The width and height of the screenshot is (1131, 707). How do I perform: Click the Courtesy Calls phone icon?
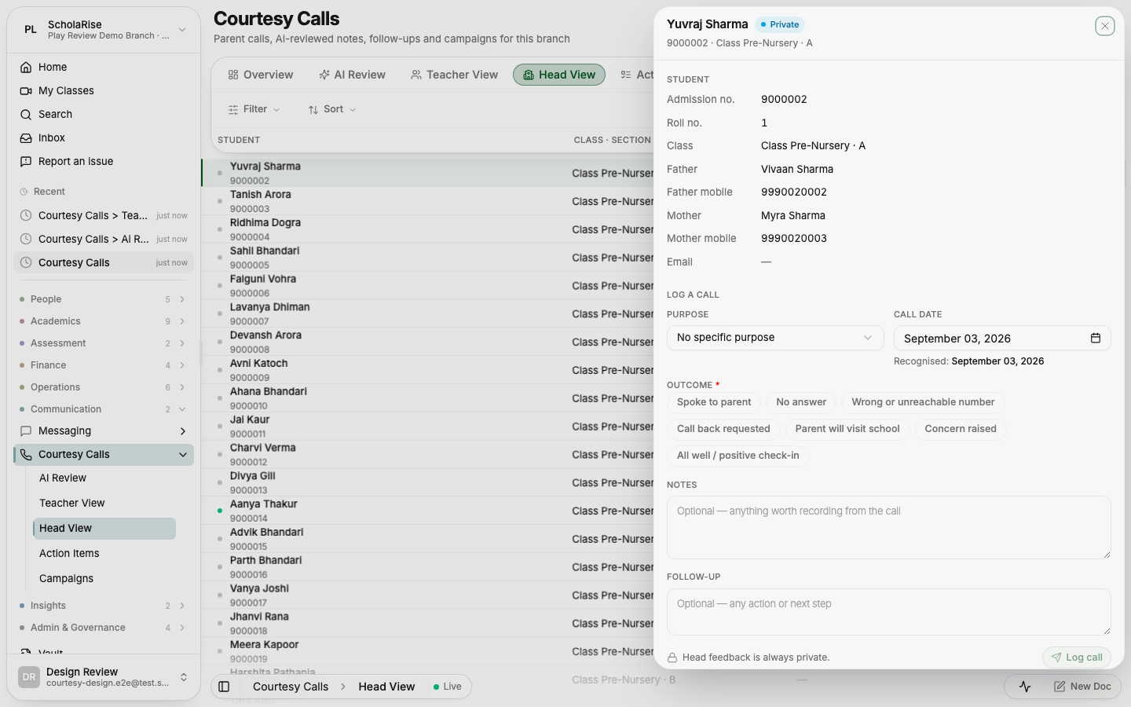26,455
